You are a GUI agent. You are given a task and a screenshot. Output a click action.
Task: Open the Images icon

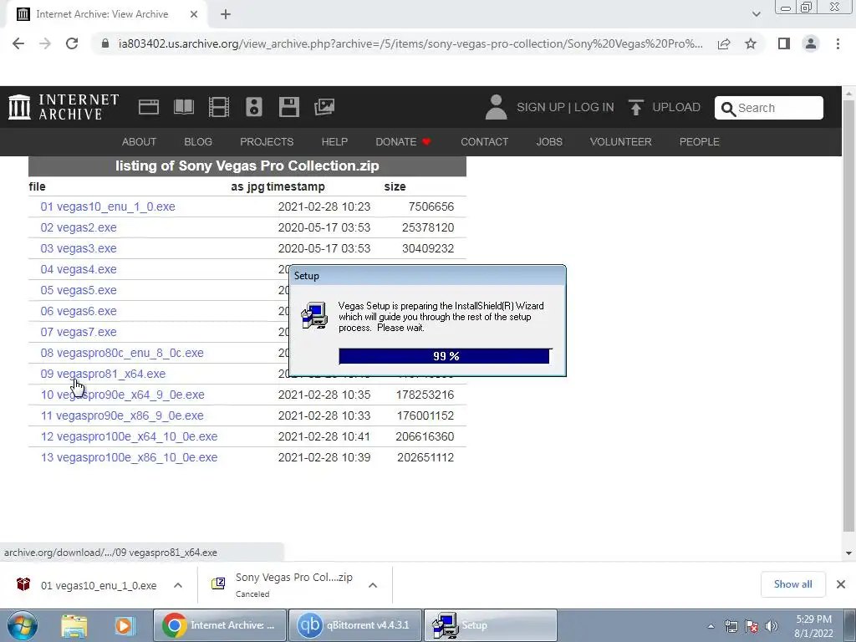point(324,107)
